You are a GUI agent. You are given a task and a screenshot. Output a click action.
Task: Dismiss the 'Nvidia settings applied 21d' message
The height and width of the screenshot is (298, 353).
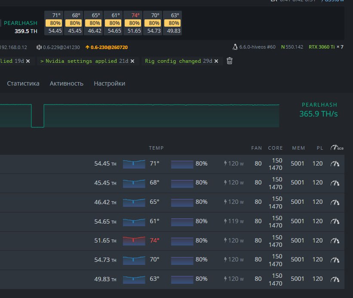[132, 61]
